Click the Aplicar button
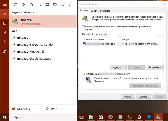This screenshot has width=168, height=121. click(159, 96)
